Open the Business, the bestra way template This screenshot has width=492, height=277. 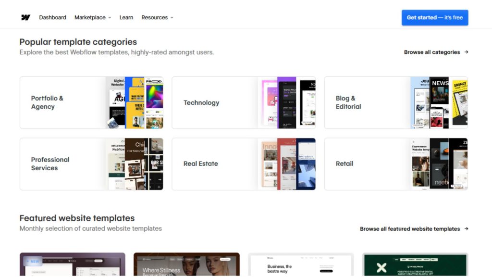coord(301,264)
